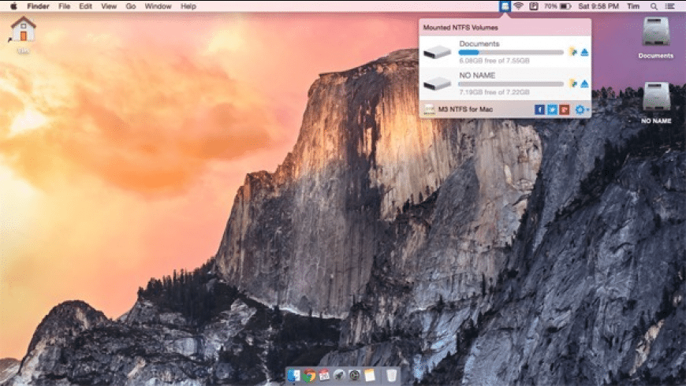Open Spotlight search magnifier
Image resolution: width=686 pixels, height=386 pixels.
click(654, 6)
